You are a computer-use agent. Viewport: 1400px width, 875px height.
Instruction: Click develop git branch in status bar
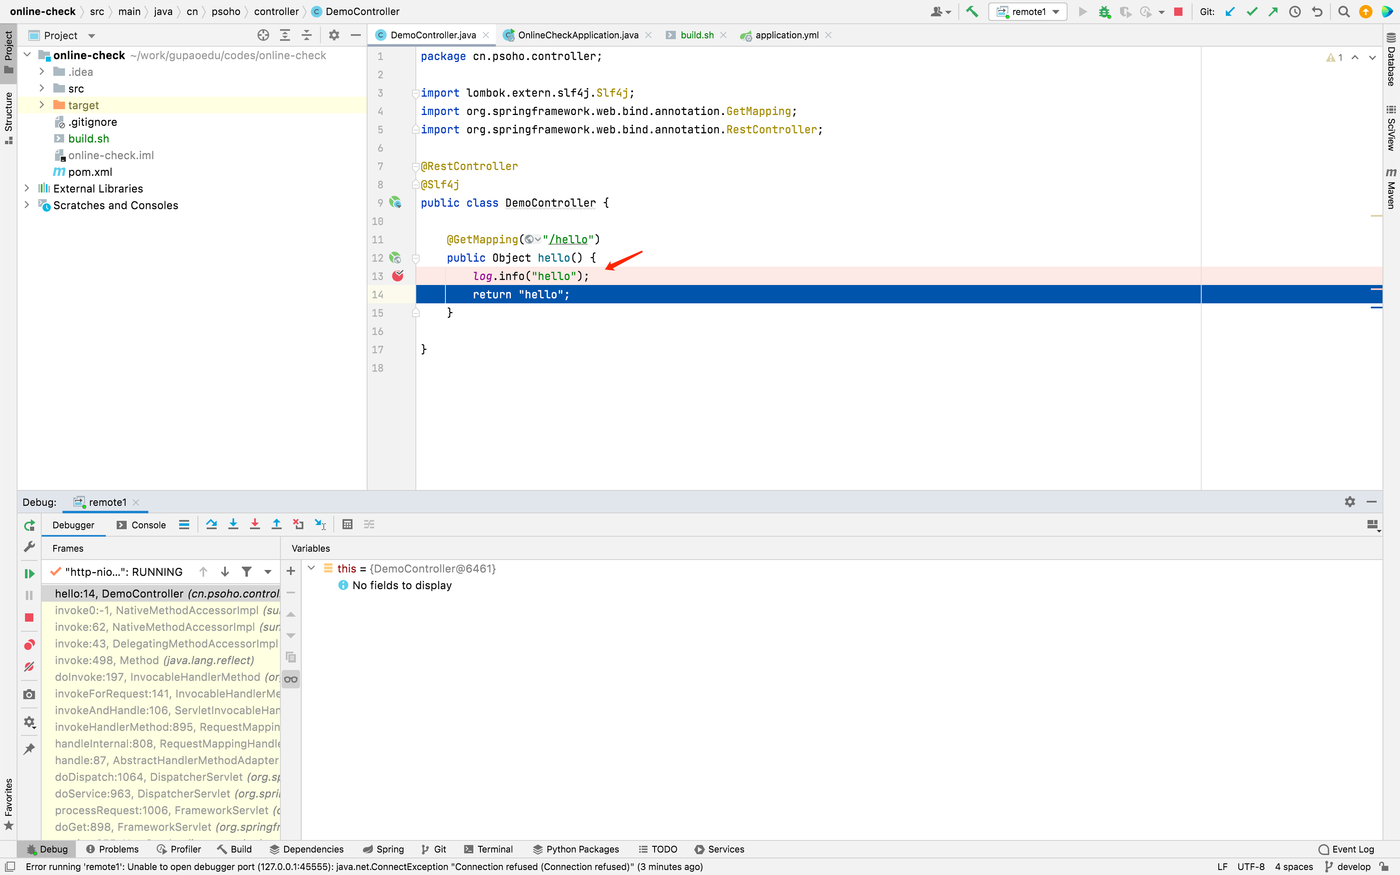[1348, 866]
